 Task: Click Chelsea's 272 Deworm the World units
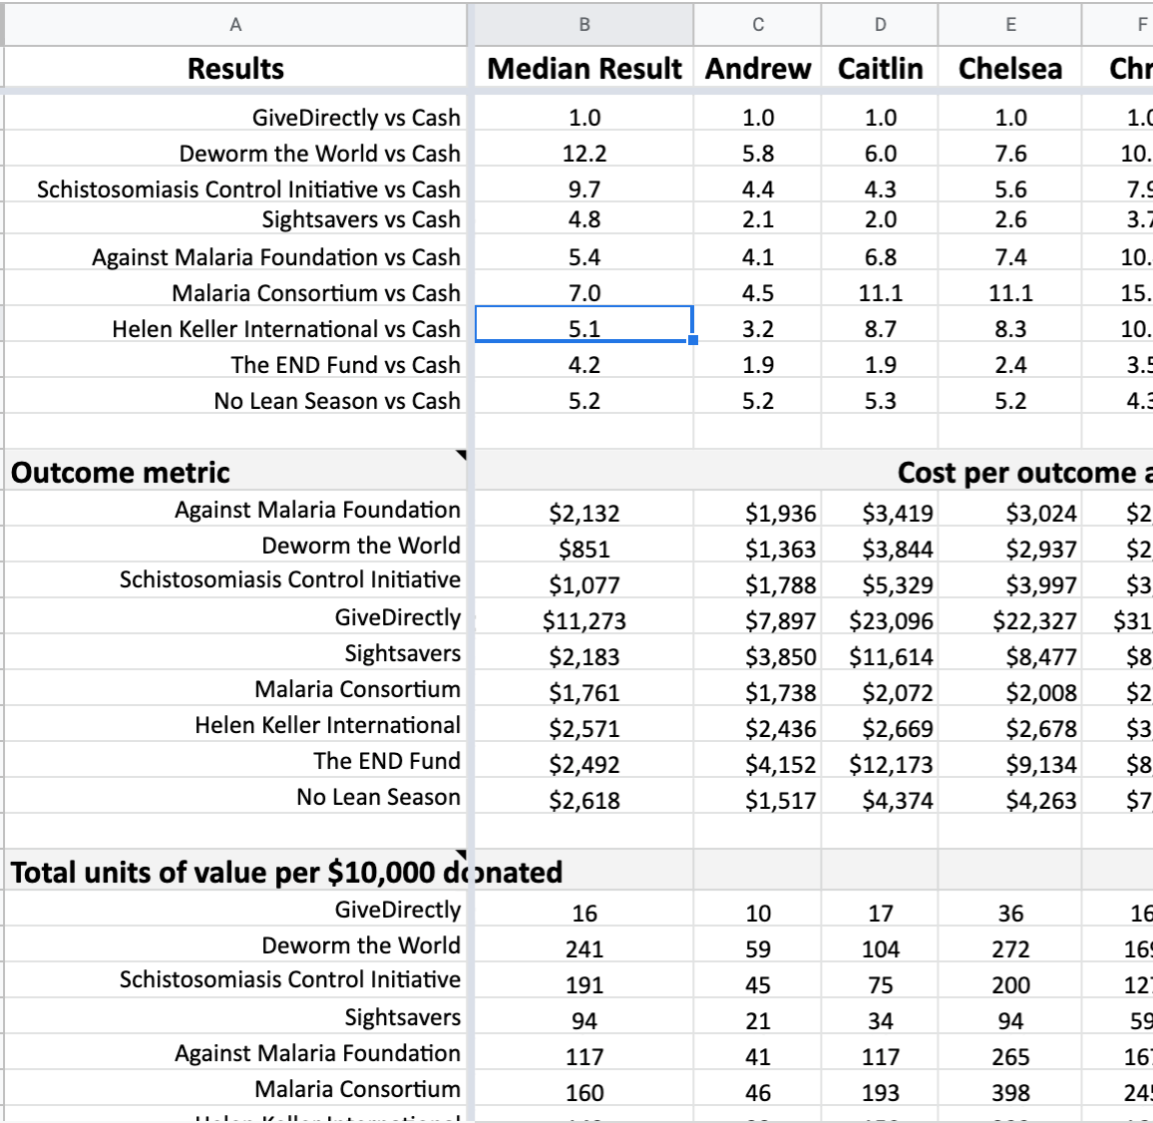coord(1010,949)
